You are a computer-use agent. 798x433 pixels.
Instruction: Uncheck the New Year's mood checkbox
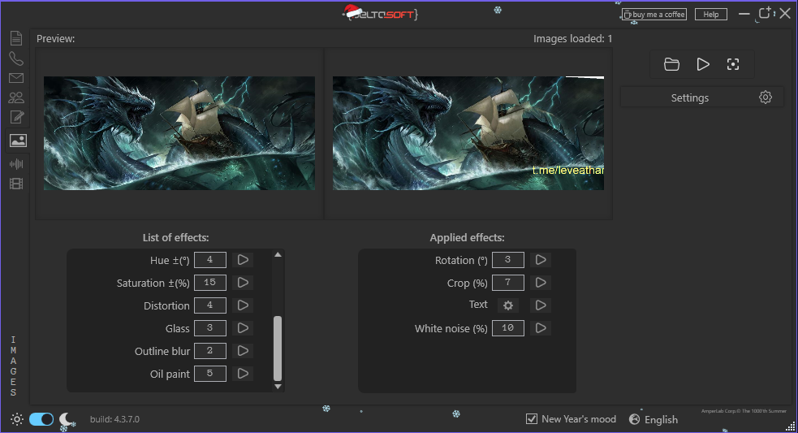(532, 419)
